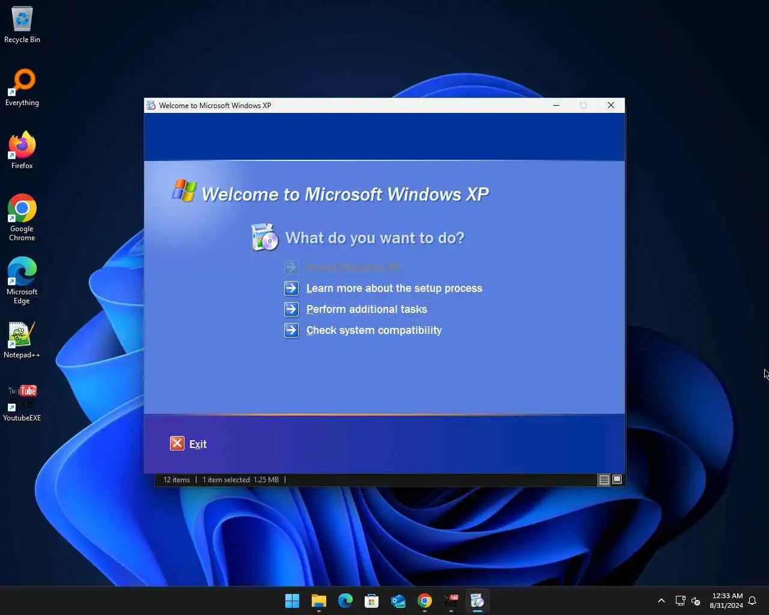The image size is (769, 615).
Task: Open Microsoft Edge desktop shortcut
Action: [22, 280]
